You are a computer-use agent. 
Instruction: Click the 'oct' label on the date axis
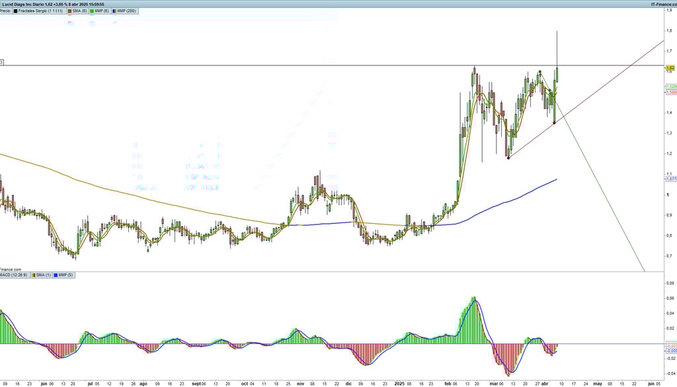click(x=245, y=384)
